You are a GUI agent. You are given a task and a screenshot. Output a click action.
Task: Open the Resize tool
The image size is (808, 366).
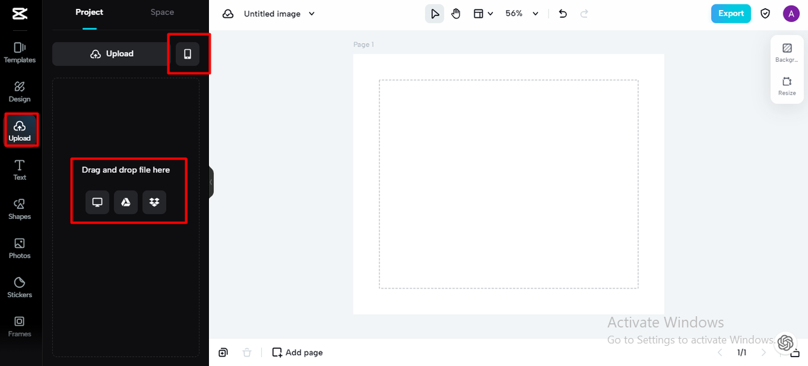787,86
